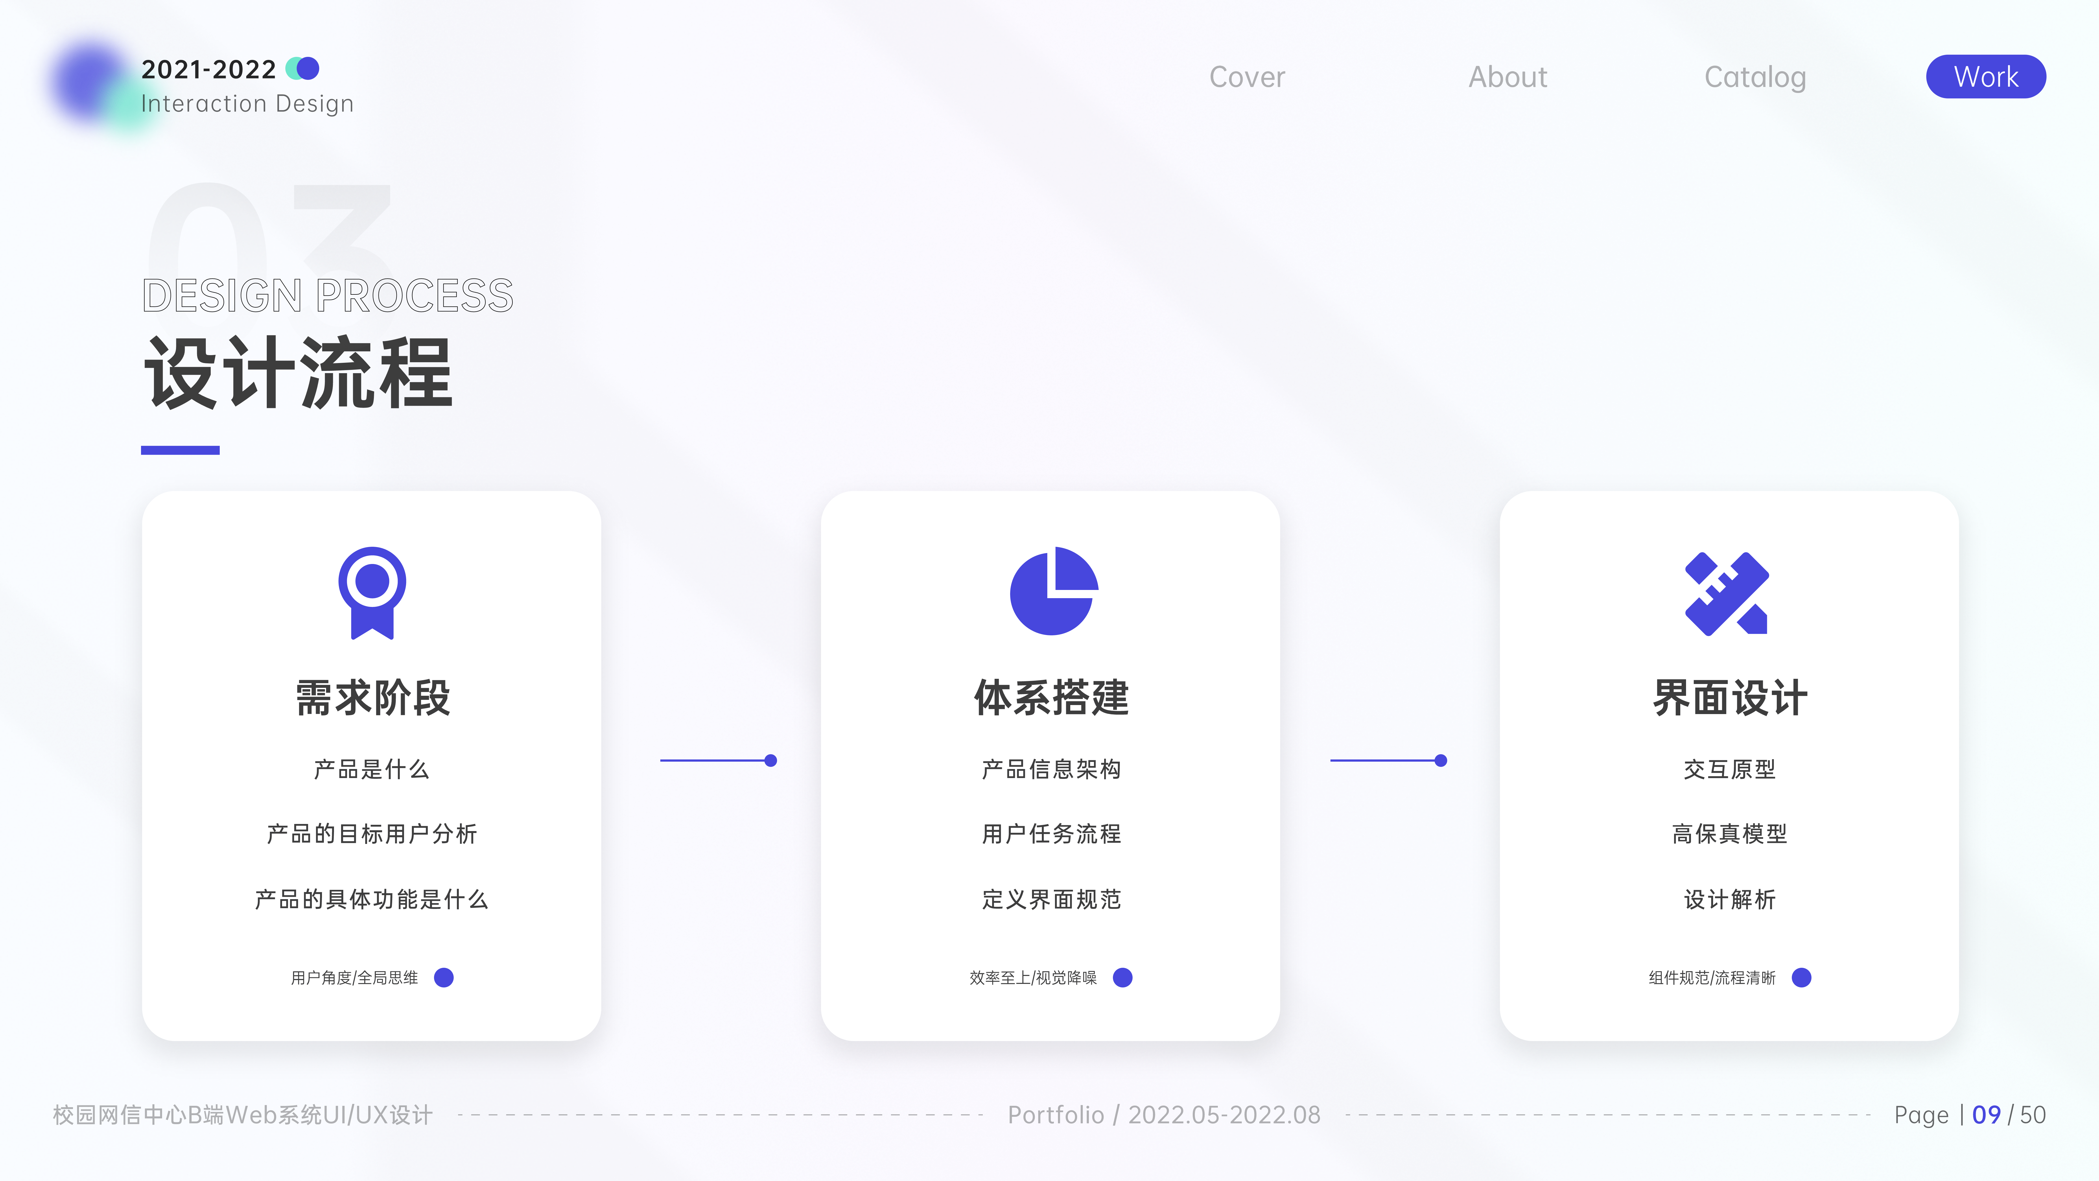The image size is (2099, 1181).
Task: Click the 效率至上/视觉降噪 tag text
Action: [1033, 977]
